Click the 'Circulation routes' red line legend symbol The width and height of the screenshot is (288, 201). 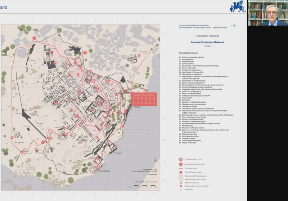(181, 169)
